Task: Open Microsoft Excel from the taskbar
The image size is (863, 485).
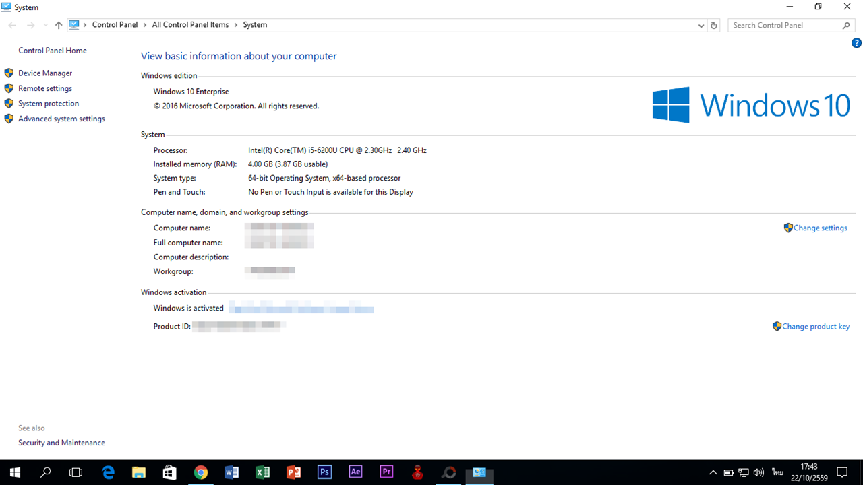Action: [x=263, y=472]
